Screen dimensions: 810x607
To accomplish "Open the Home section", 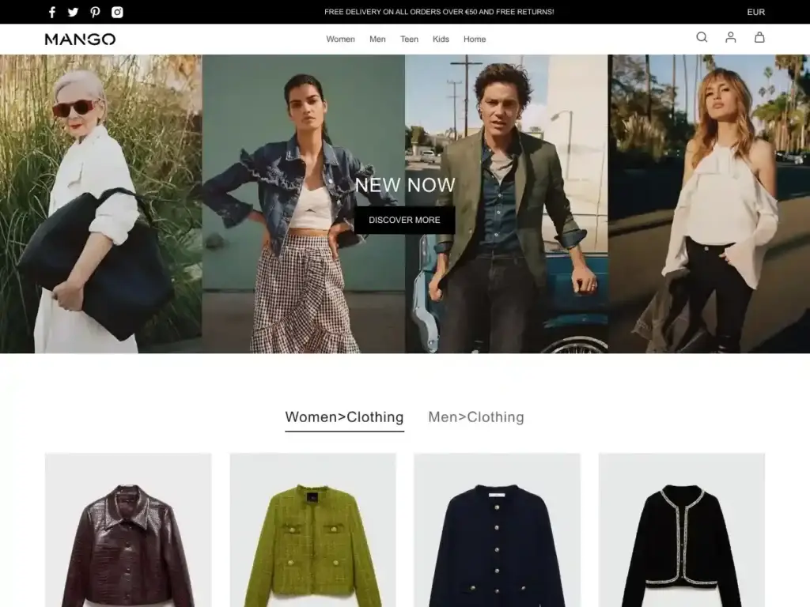I will point(475,39).
